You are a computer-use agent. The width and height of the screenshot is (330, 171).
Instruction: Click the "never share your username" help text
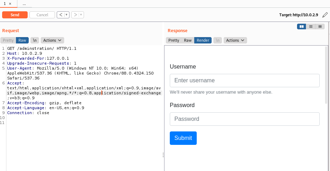(221, 92)
